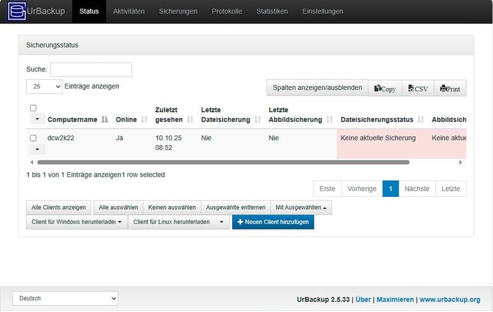Toggle select-all checkbox in table header
Image resolution: width=493 pixels, height=312 pixels.
(33, 108)
